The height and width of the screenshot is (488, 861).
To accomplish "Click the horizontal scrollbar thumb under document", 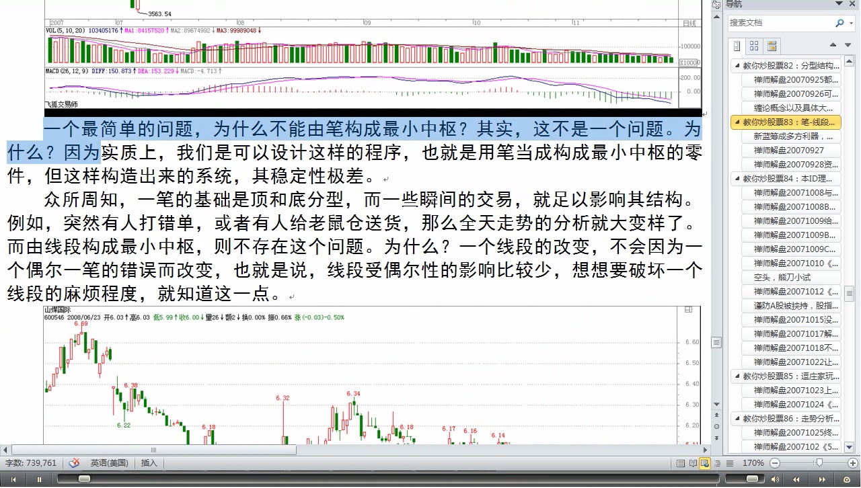I will point(153,450).
